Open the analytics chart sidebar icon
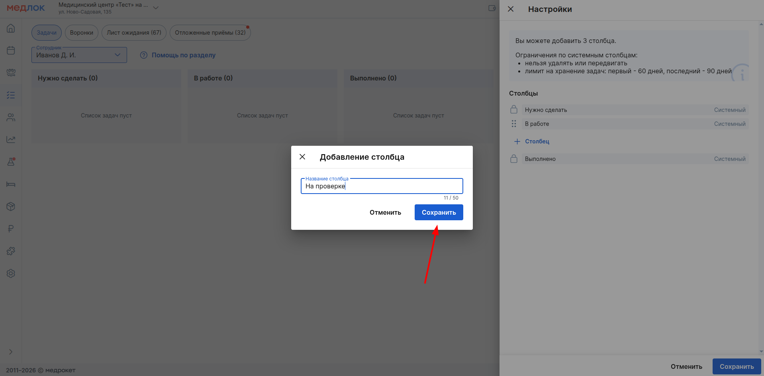 point(11,140)
